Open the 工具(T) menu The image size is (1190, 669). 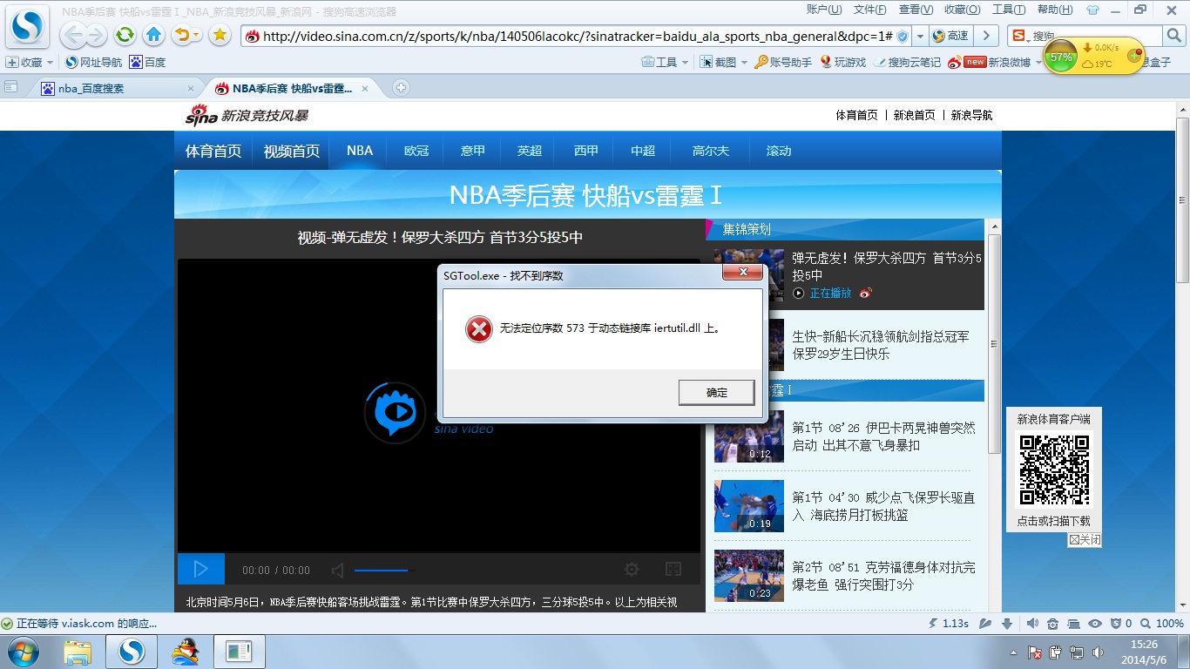[1009, 10]
